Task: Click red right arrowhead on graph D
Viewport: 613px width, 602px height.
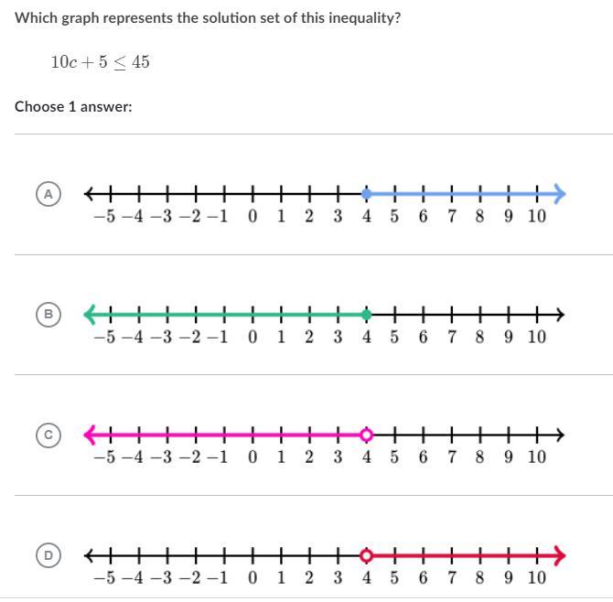Action: (560, 555)
